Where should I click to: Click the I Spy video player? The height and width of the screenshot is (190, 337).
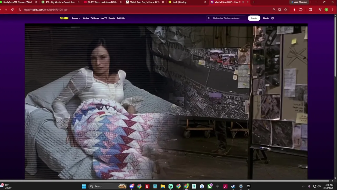click(x=166, y=102)
